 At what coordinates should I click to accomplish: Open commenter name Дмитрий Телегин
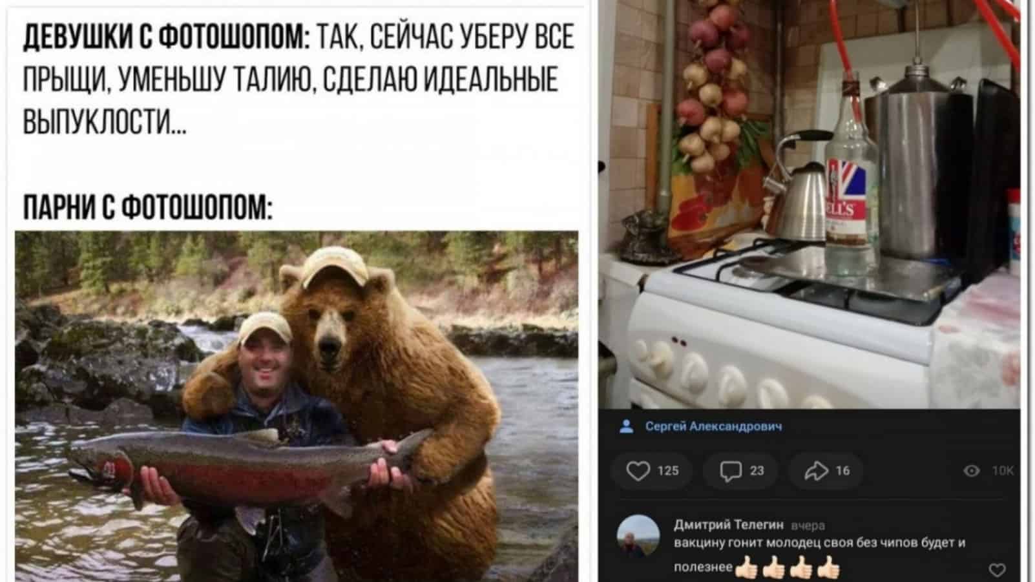point(729,524)
